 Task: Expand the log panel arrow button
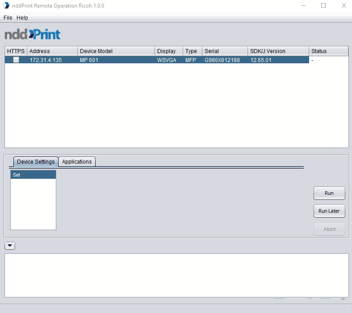tap(10, 245)
